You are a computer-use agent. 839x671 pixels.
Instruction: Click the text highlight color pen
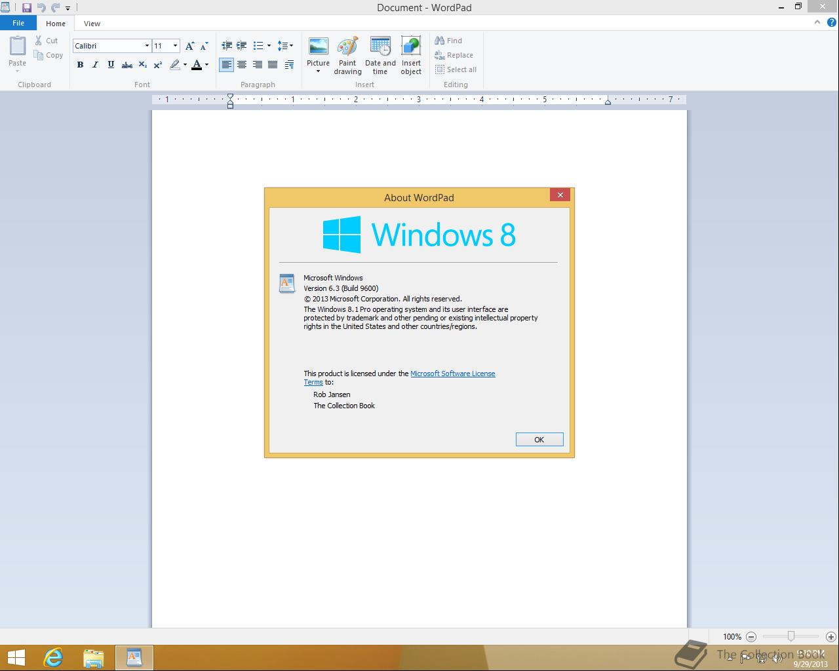pyautogui.click(x=174, y=65)
